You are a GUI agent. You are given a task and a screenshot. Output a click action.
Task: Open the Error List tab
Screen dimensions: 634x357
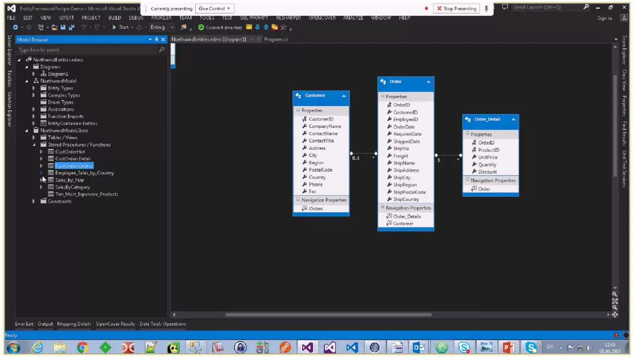point(24,324)
